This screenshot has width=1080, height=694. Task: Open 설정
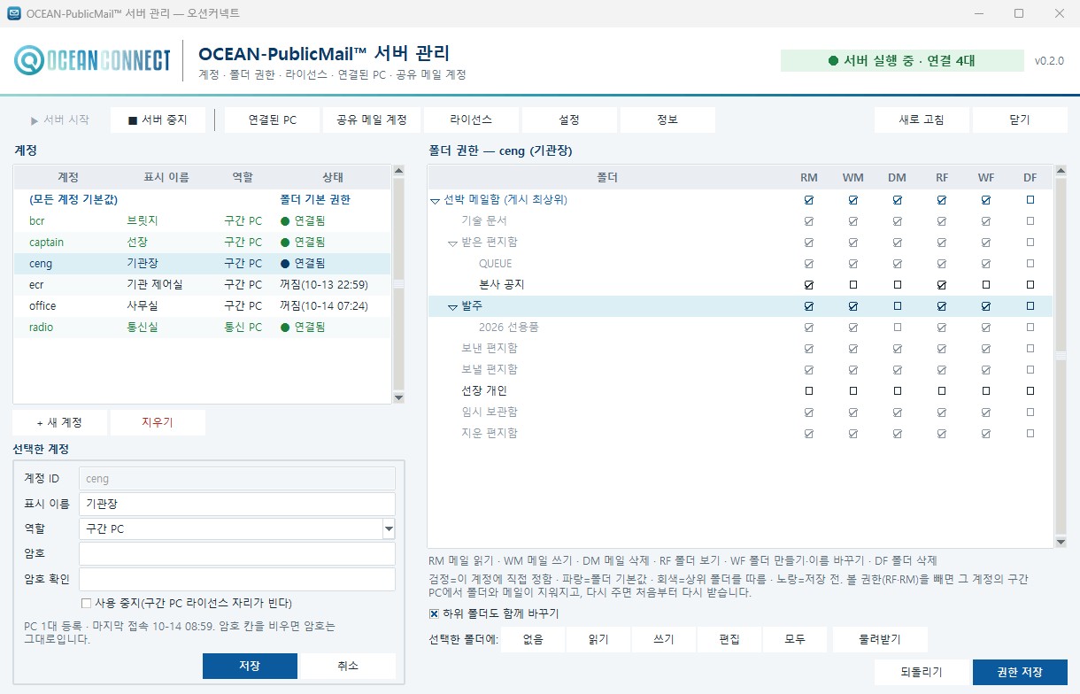(569, 120)
